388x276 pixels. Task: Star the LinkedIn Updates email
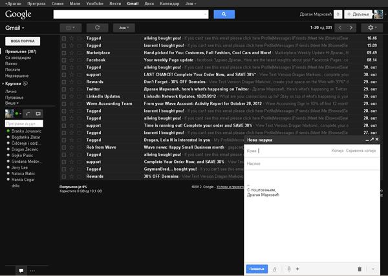(x=72, y=96)
